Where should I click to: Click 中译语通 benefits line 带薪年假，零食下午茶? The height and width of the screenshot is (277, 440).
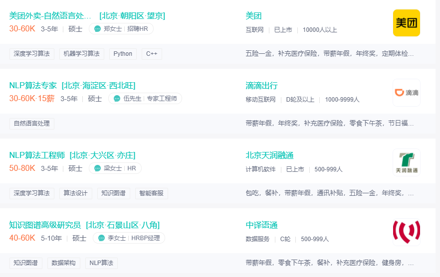329,263
